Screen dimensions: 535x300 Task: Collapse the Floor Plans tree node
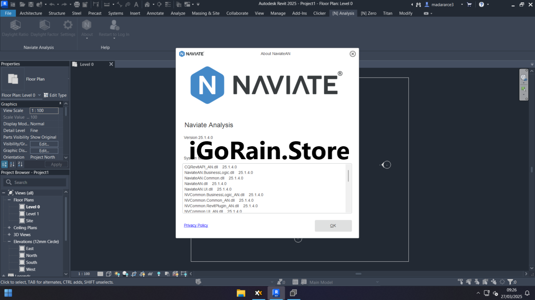(9, 200)
